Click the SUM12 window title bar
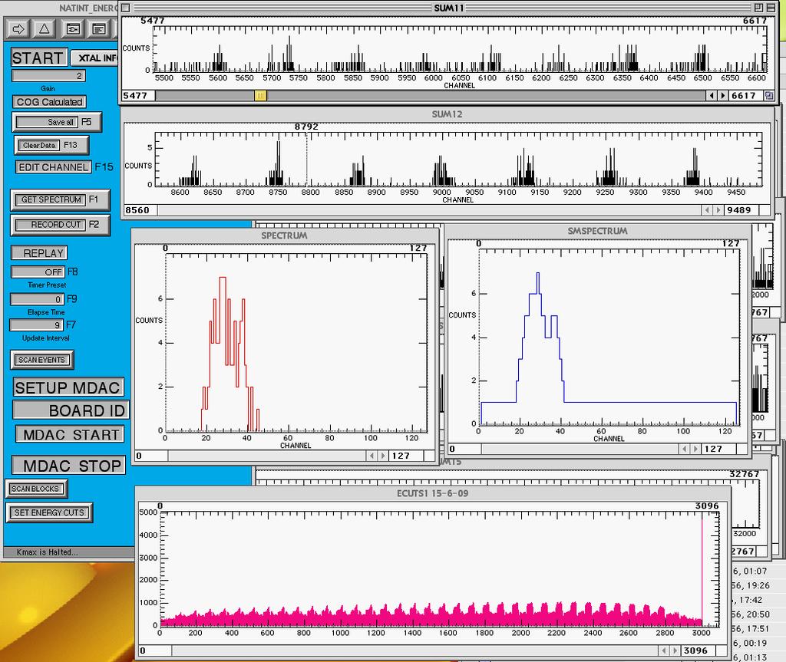Image resolution: width=786 pixels, height=662 pixels. click(447, 114)
